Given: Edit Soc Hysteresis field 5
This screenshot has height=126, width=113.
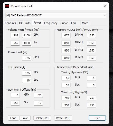Looking at the screenshot, I should (x=91, y=85).
